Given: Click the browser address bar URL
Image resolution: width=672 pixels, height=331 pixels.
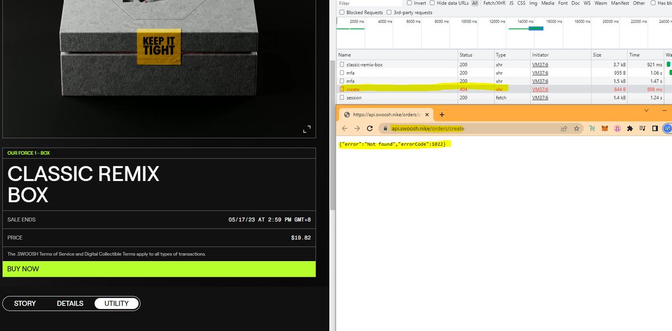Looking at the screenshot, I should (x=428, y=128).
